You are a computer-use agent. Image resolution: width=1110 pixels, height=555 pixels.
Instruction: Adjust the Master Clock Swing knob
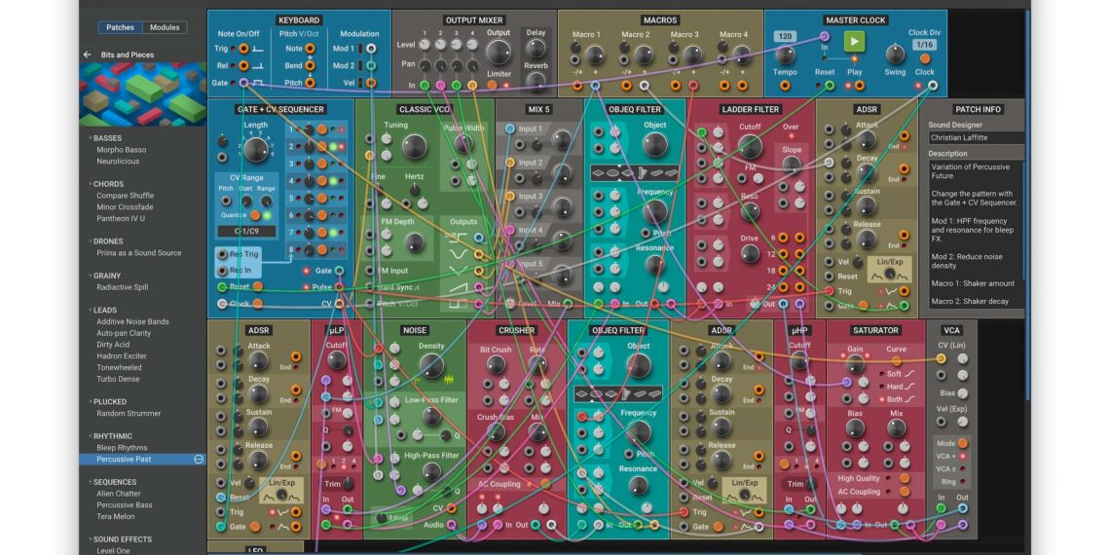click(x=896, y=55)
